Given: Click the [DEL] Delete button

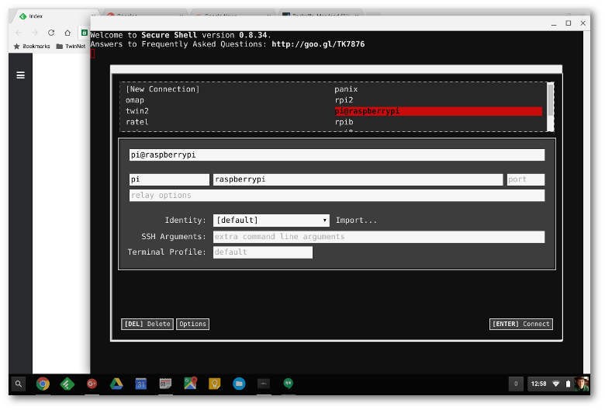Looking at the screenshot, I should pyautogui.click(x=147, y=324).
